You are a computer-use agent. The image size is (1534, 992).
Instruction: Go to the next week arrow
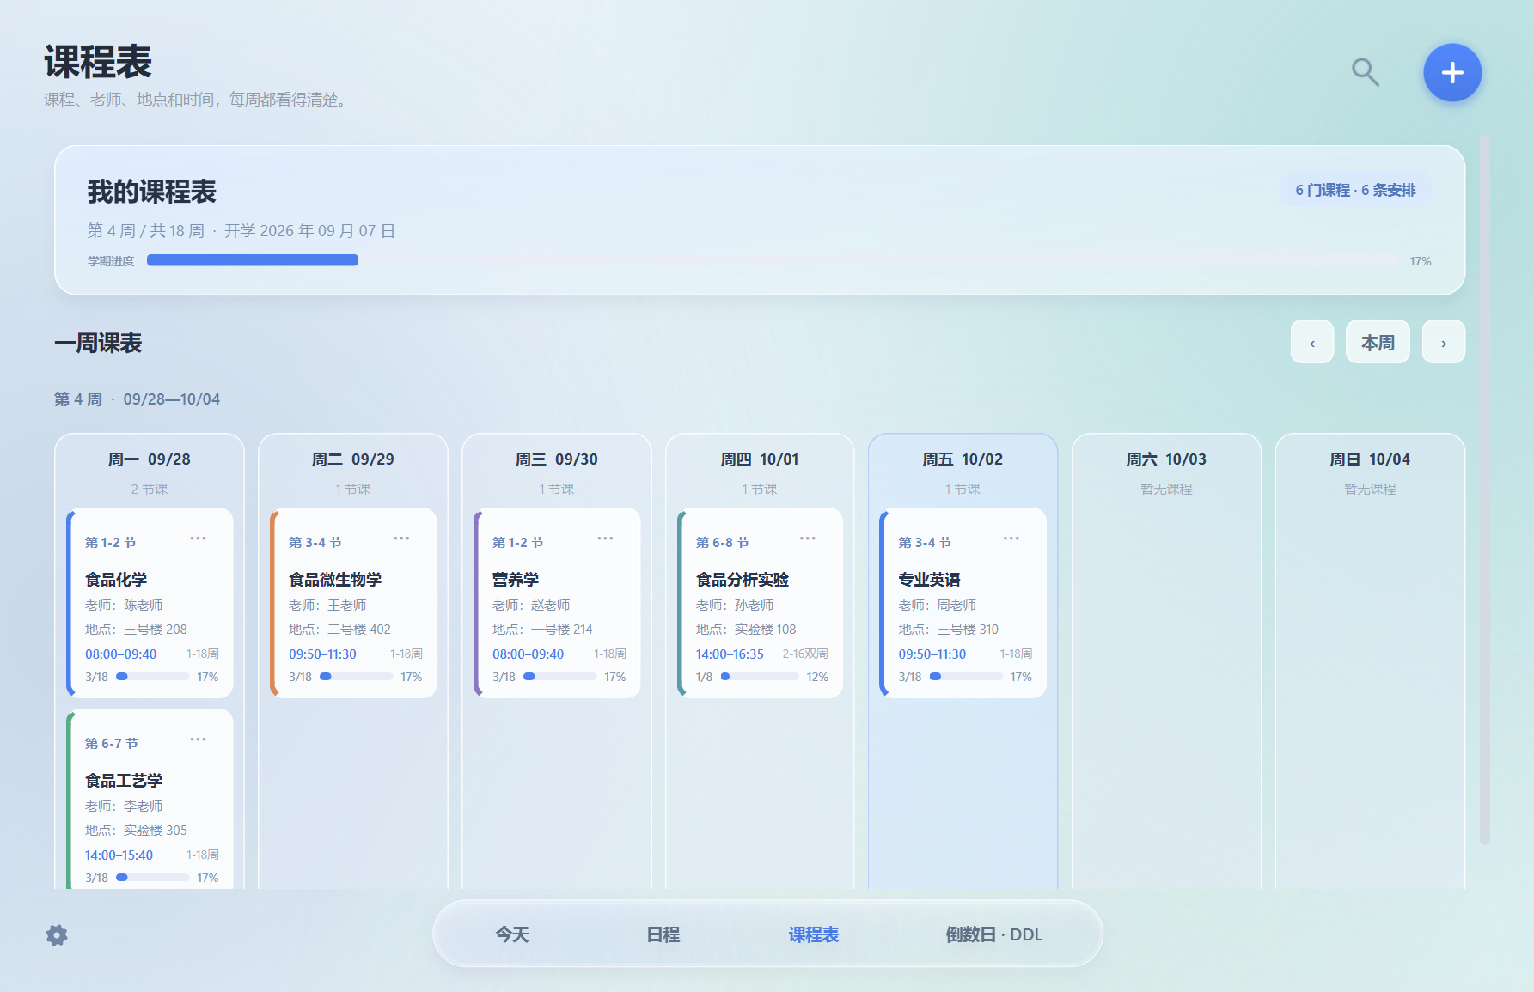tap(1444, 343)
